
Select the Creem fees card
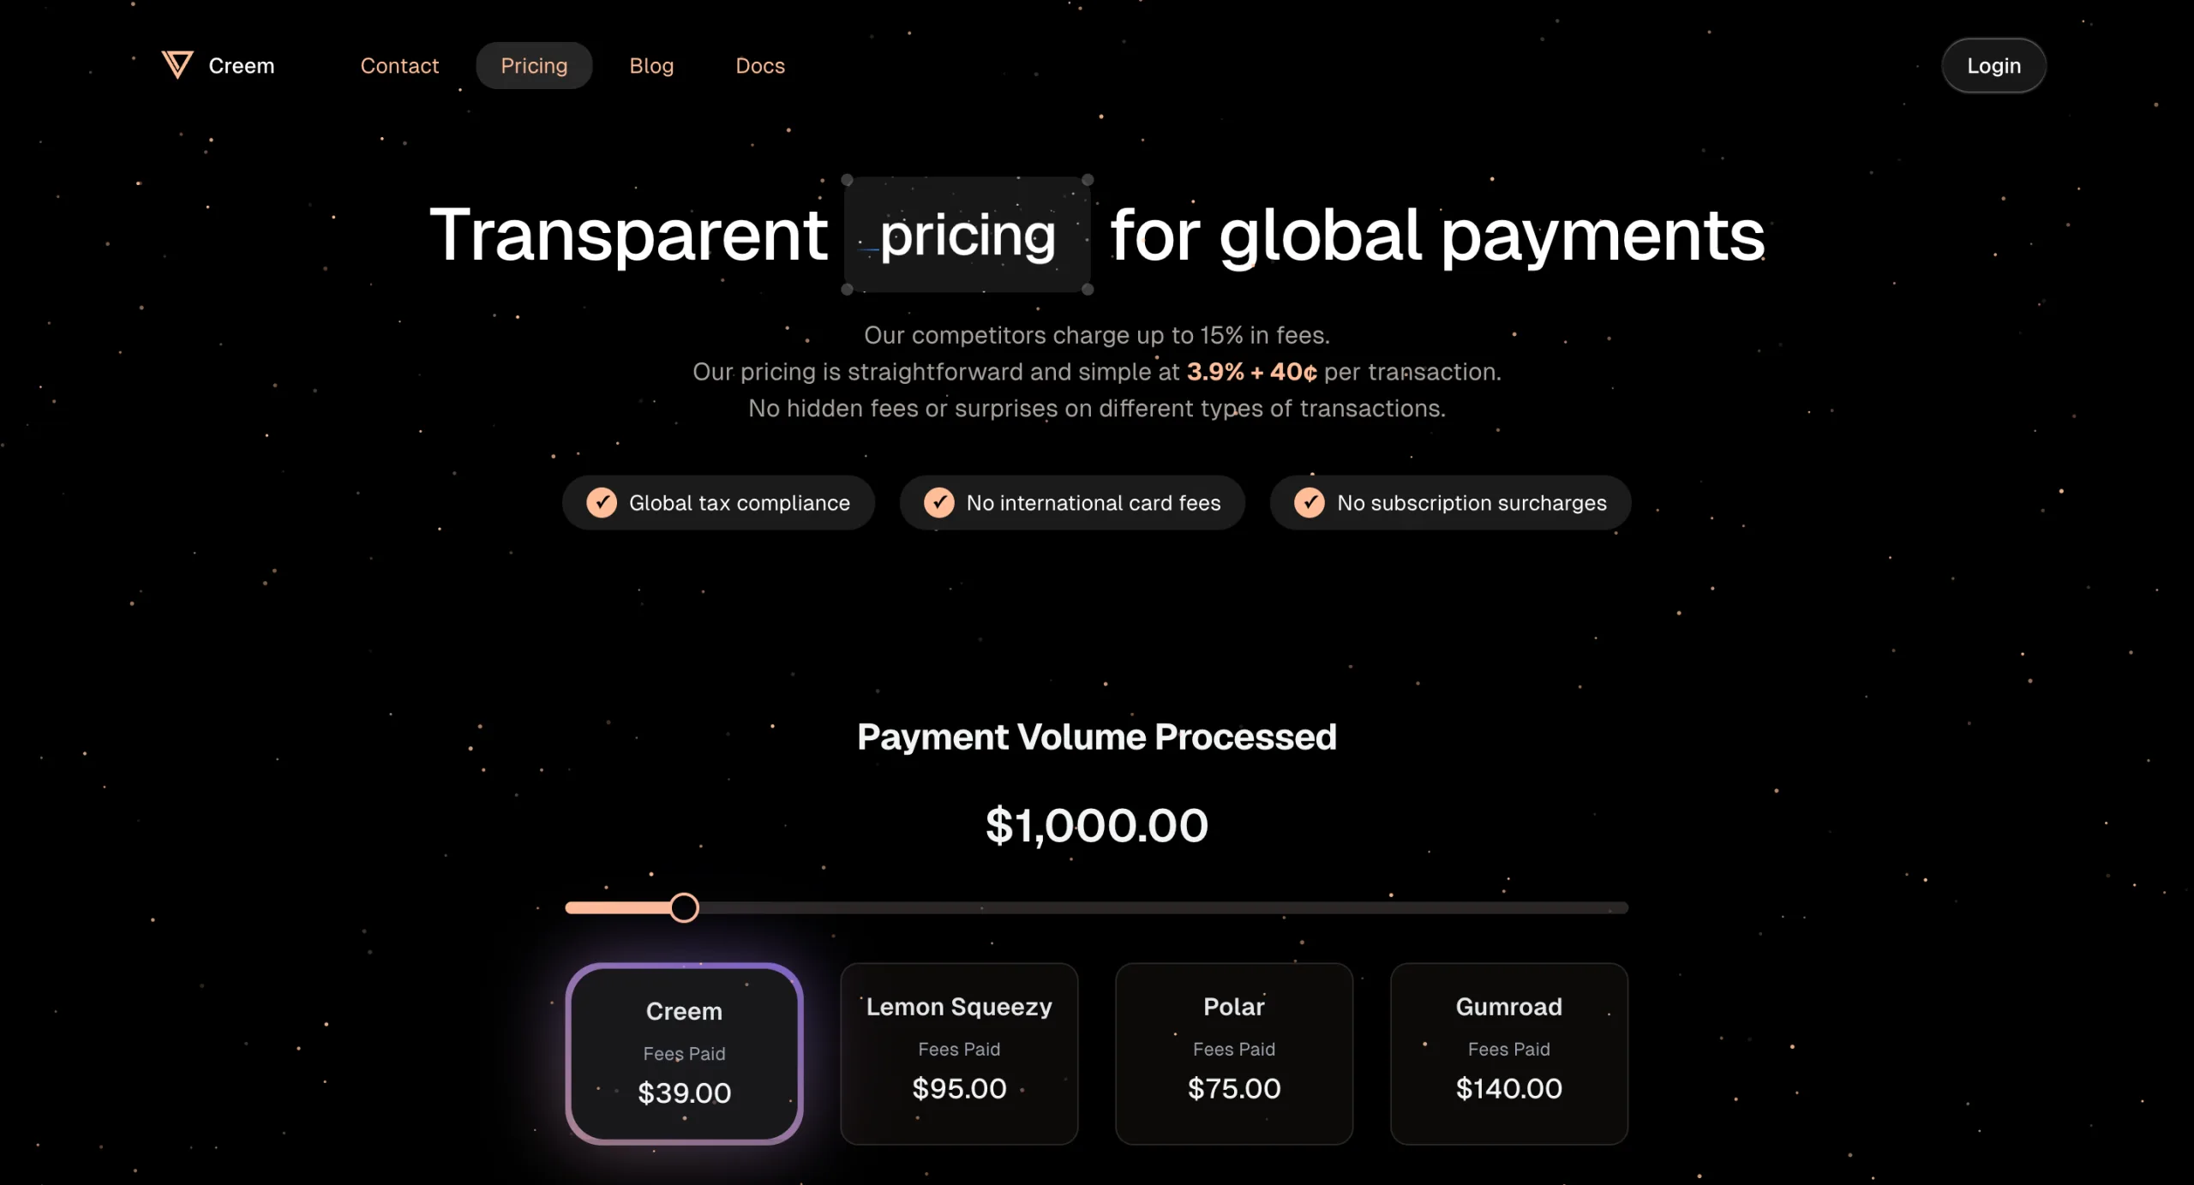684,1053
